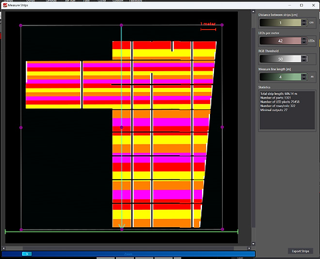The height and width of the screenshot is (259, 320).
Task: Select the top-left purple corner handle
Action: (x=21, y=25)
